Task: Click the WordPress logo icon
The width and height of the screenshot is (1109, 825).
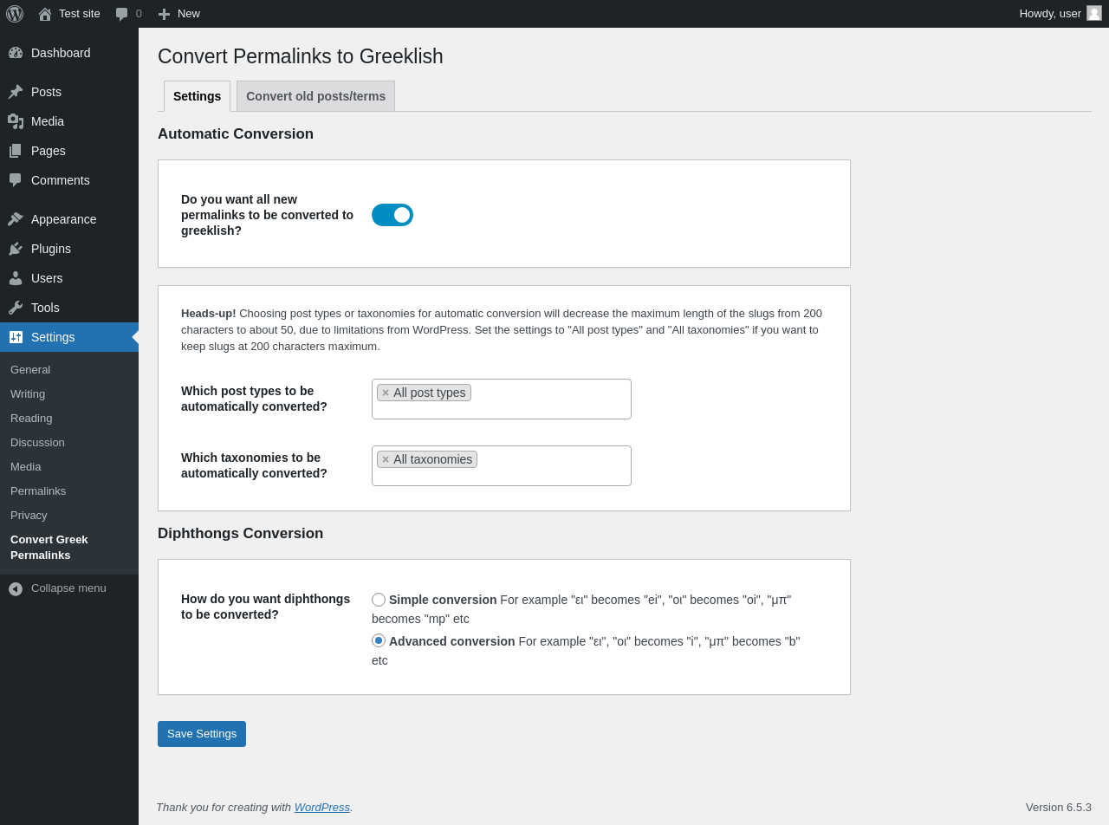Action: [15, 14]
